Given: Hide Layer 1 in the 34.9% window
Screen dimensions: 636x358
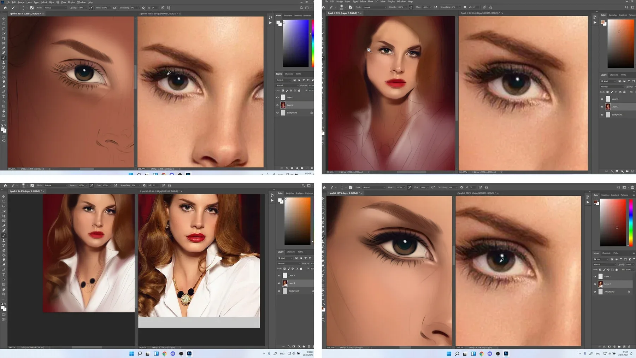Looking at the screenshot, I should click(x=279, y=275).
